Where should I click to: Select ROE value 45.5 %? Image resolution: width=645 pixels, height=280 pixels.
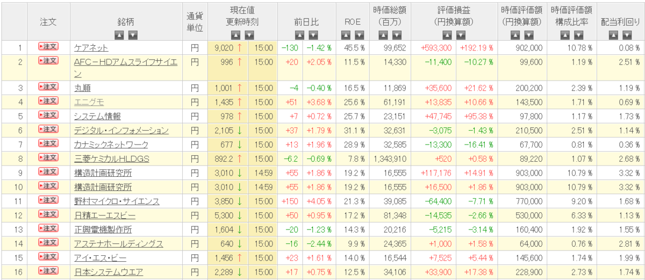point(354,48)
